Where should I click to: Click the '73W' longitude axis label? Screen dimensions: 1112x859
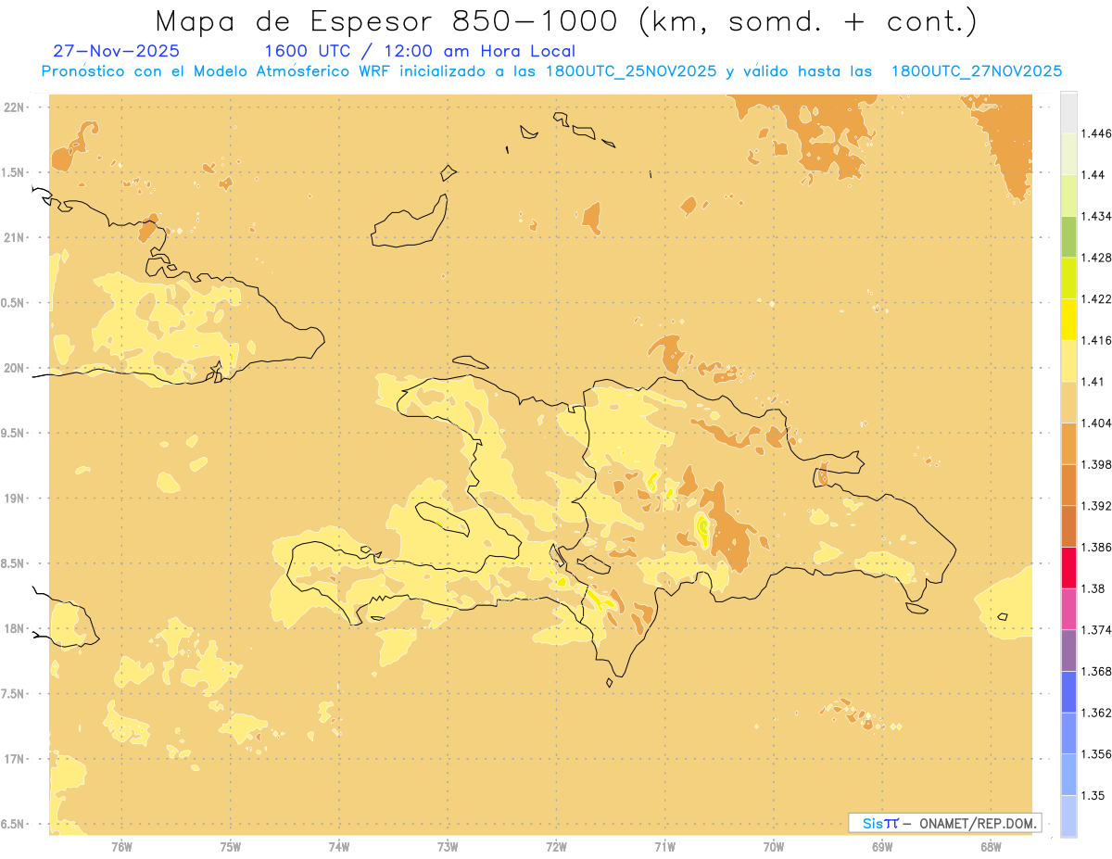point(448,846)
